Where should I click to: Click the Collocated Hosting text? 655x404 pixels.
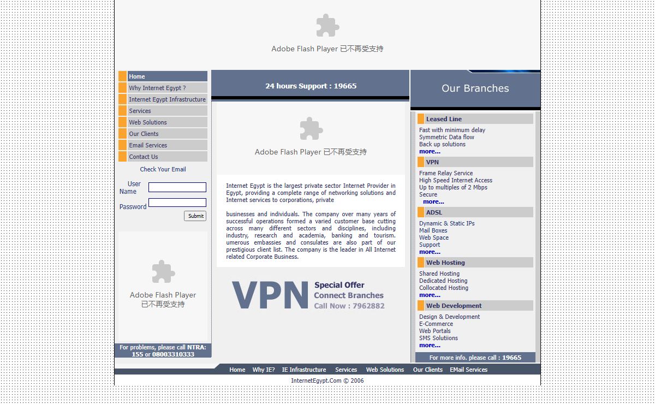coord(444,288)
